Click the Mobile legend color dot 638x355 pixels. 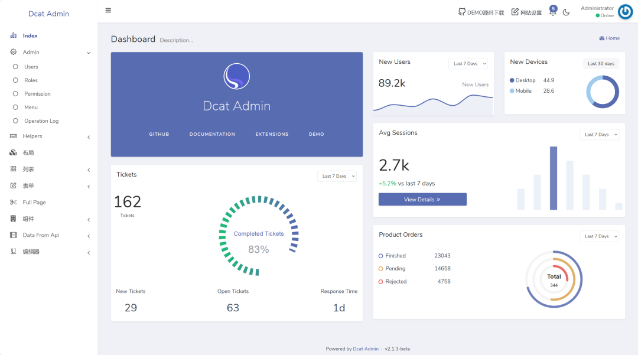click(x=512, y=91)
